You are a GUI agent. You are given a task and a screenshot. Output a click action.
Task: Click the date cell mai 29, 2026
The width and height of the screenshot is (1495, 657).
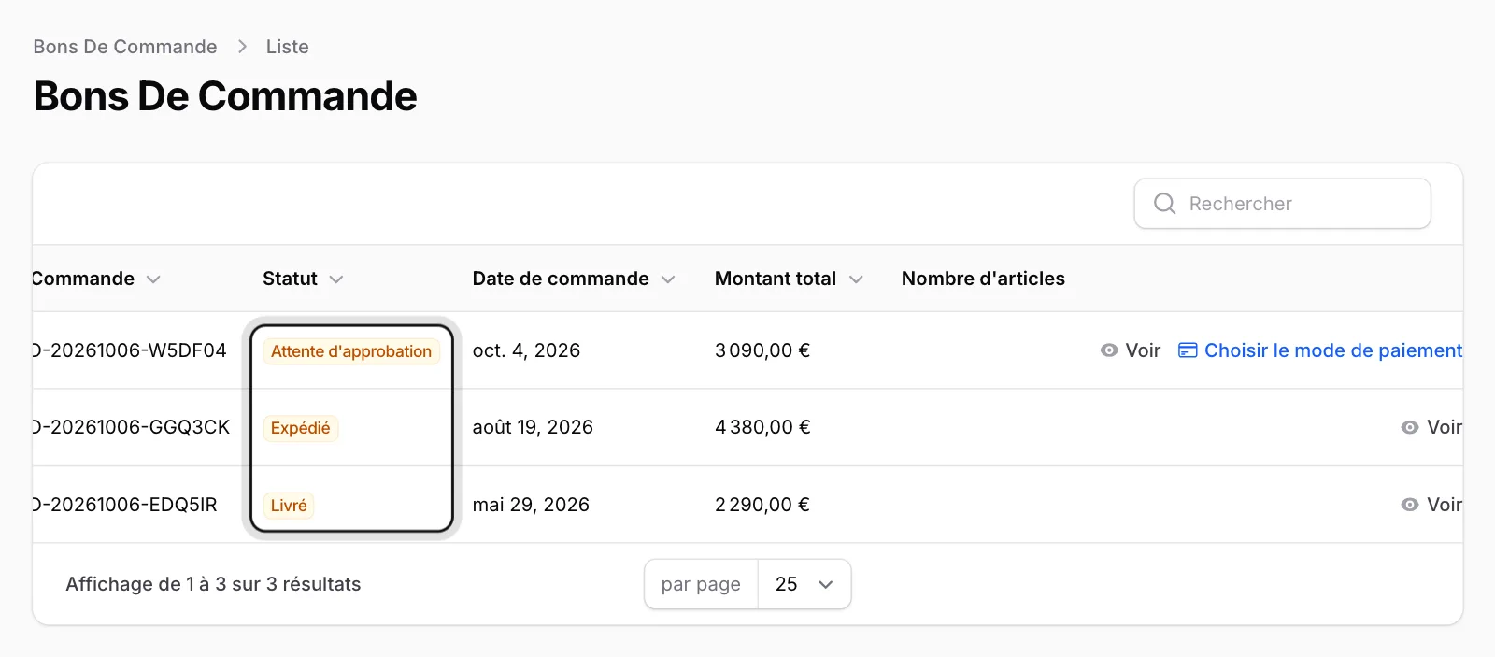(x=531, y=505)
